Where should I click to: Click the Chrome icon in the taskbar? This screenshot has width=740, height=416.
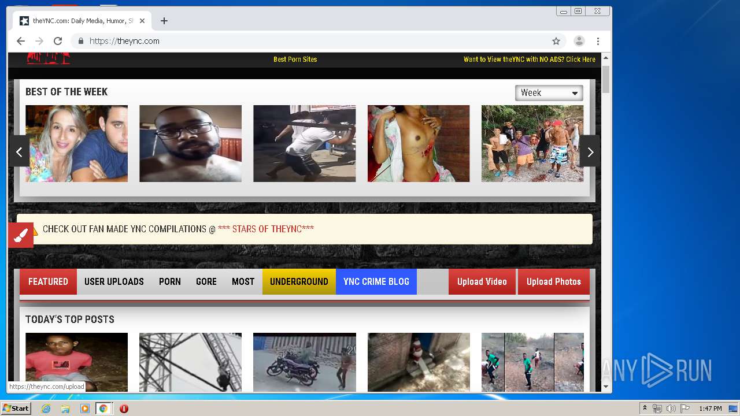click(103, 408)
